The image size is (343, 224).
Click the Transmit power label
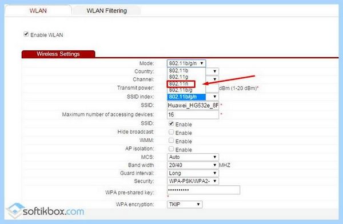pos(135,88)
